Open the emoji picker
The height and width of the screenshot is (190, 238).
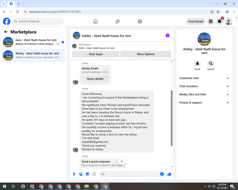pos(162,174)
